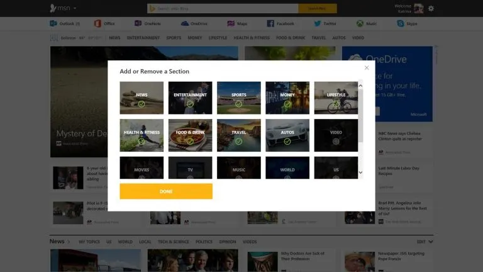The width and height of the screenshot is (483, 272).
Task: Launch the OneNote icon
Action: point(138,23)
